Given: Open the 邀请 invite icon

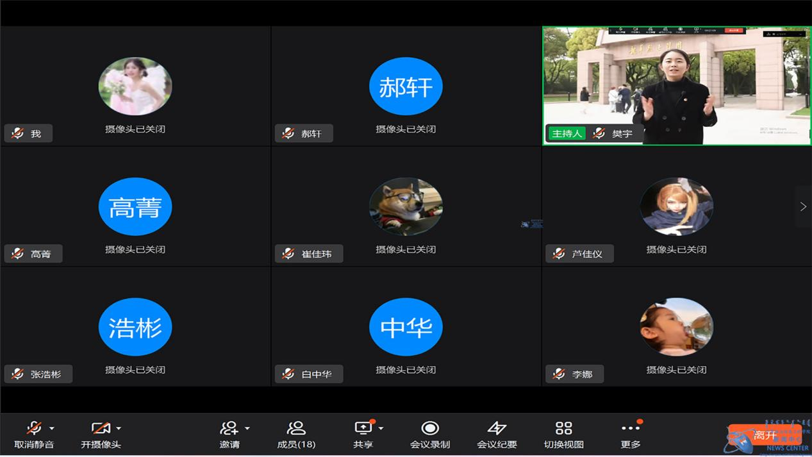Looking at the screenshot, I should 229,428.
